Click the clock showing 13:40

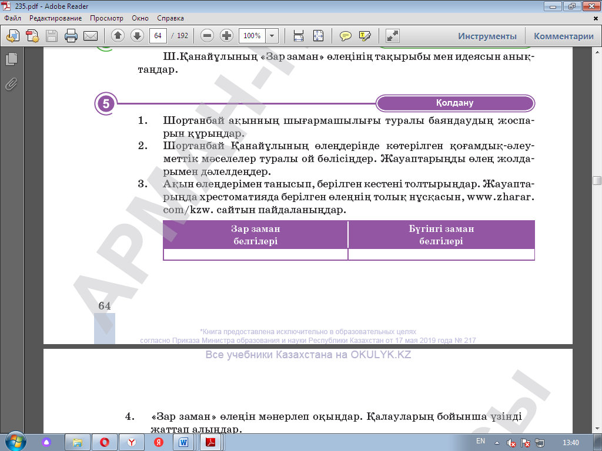click(570, 443)
